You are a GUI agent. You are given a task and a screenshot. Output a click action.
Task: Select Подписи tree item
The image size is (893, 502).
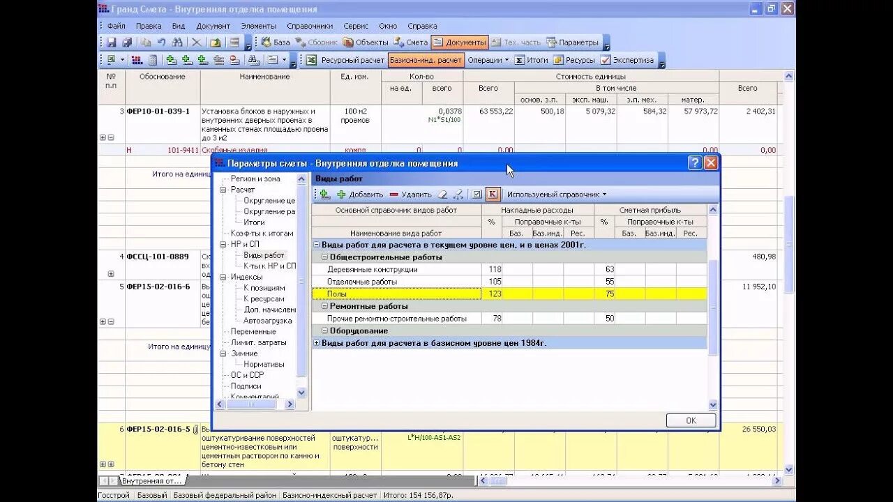point(246,386)
